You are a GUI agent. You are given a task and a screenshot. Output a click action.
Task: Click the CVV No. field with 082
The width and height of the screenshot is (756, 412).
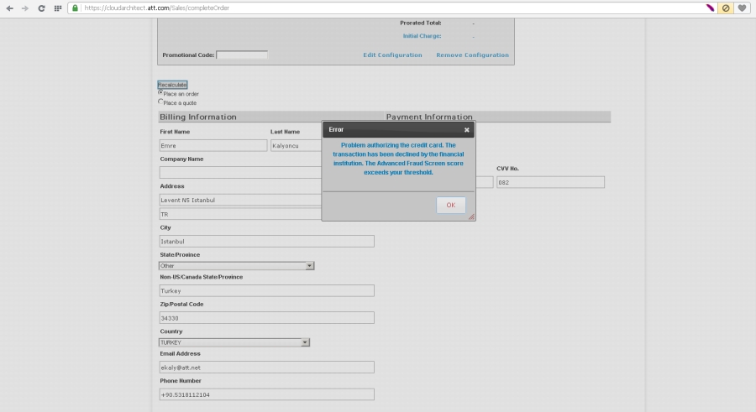click(x=550, y=182)
